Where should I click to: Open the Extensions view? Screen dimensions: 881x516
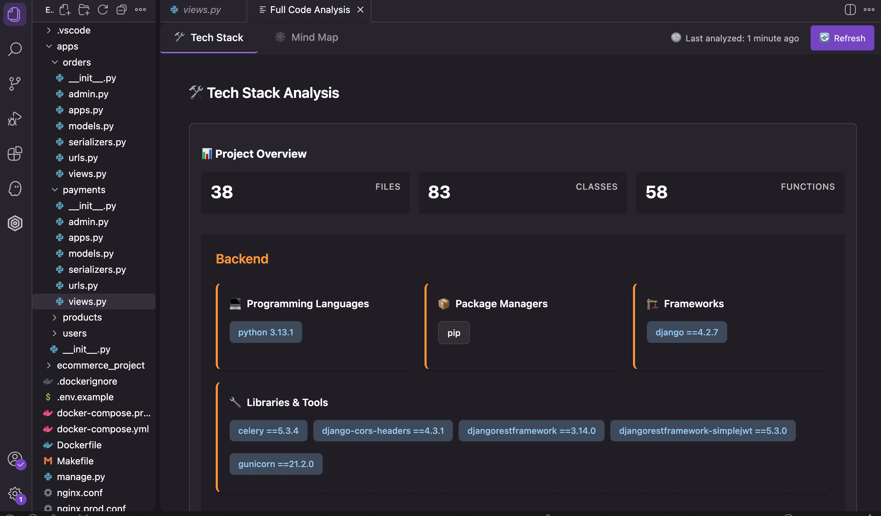pyautogui.click(x=15, y=153)
